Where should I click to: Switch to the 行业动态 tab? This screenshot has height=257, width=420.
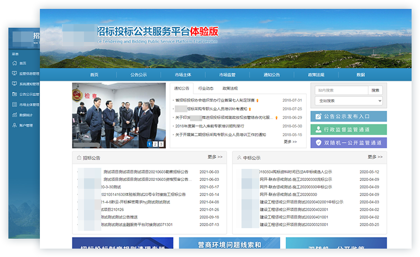point(205,89)
